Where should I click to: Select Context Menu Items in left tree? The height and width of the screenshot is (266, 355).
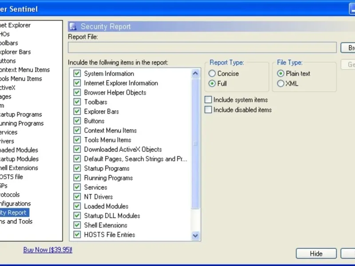tap(25, 70)
